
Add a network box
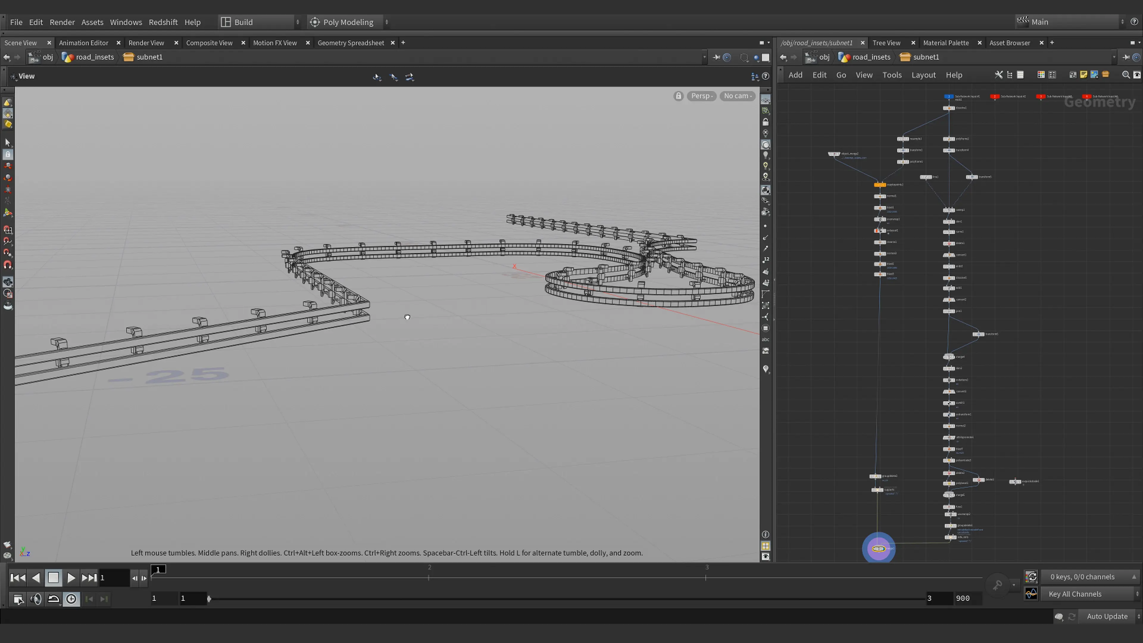coord(1072,75)
